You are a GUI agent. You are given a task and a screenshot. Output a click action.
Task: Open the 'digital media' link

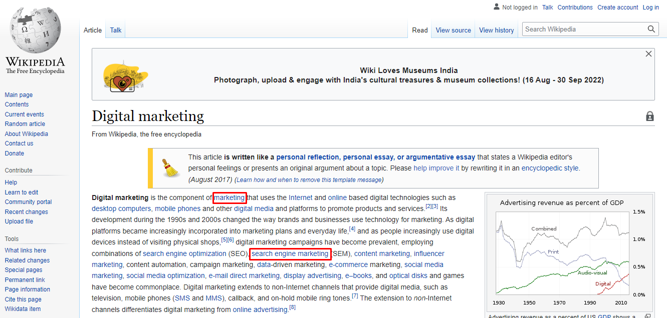point(254,208)
